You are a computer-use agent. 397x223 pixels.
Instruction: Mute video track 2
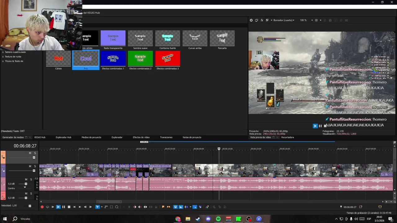point(30,166)
